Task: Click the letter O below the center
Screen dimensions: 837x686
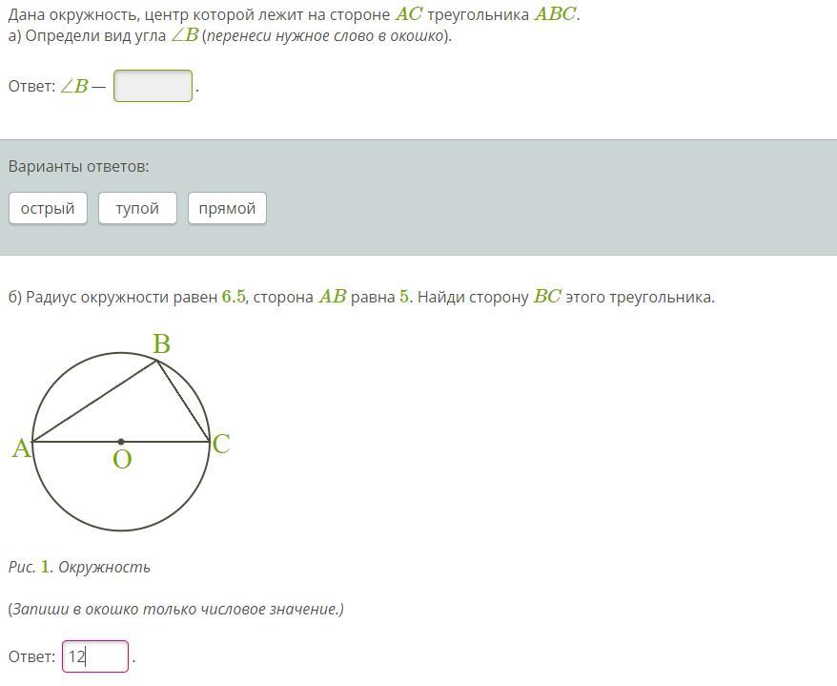Action: pos(122,461)
